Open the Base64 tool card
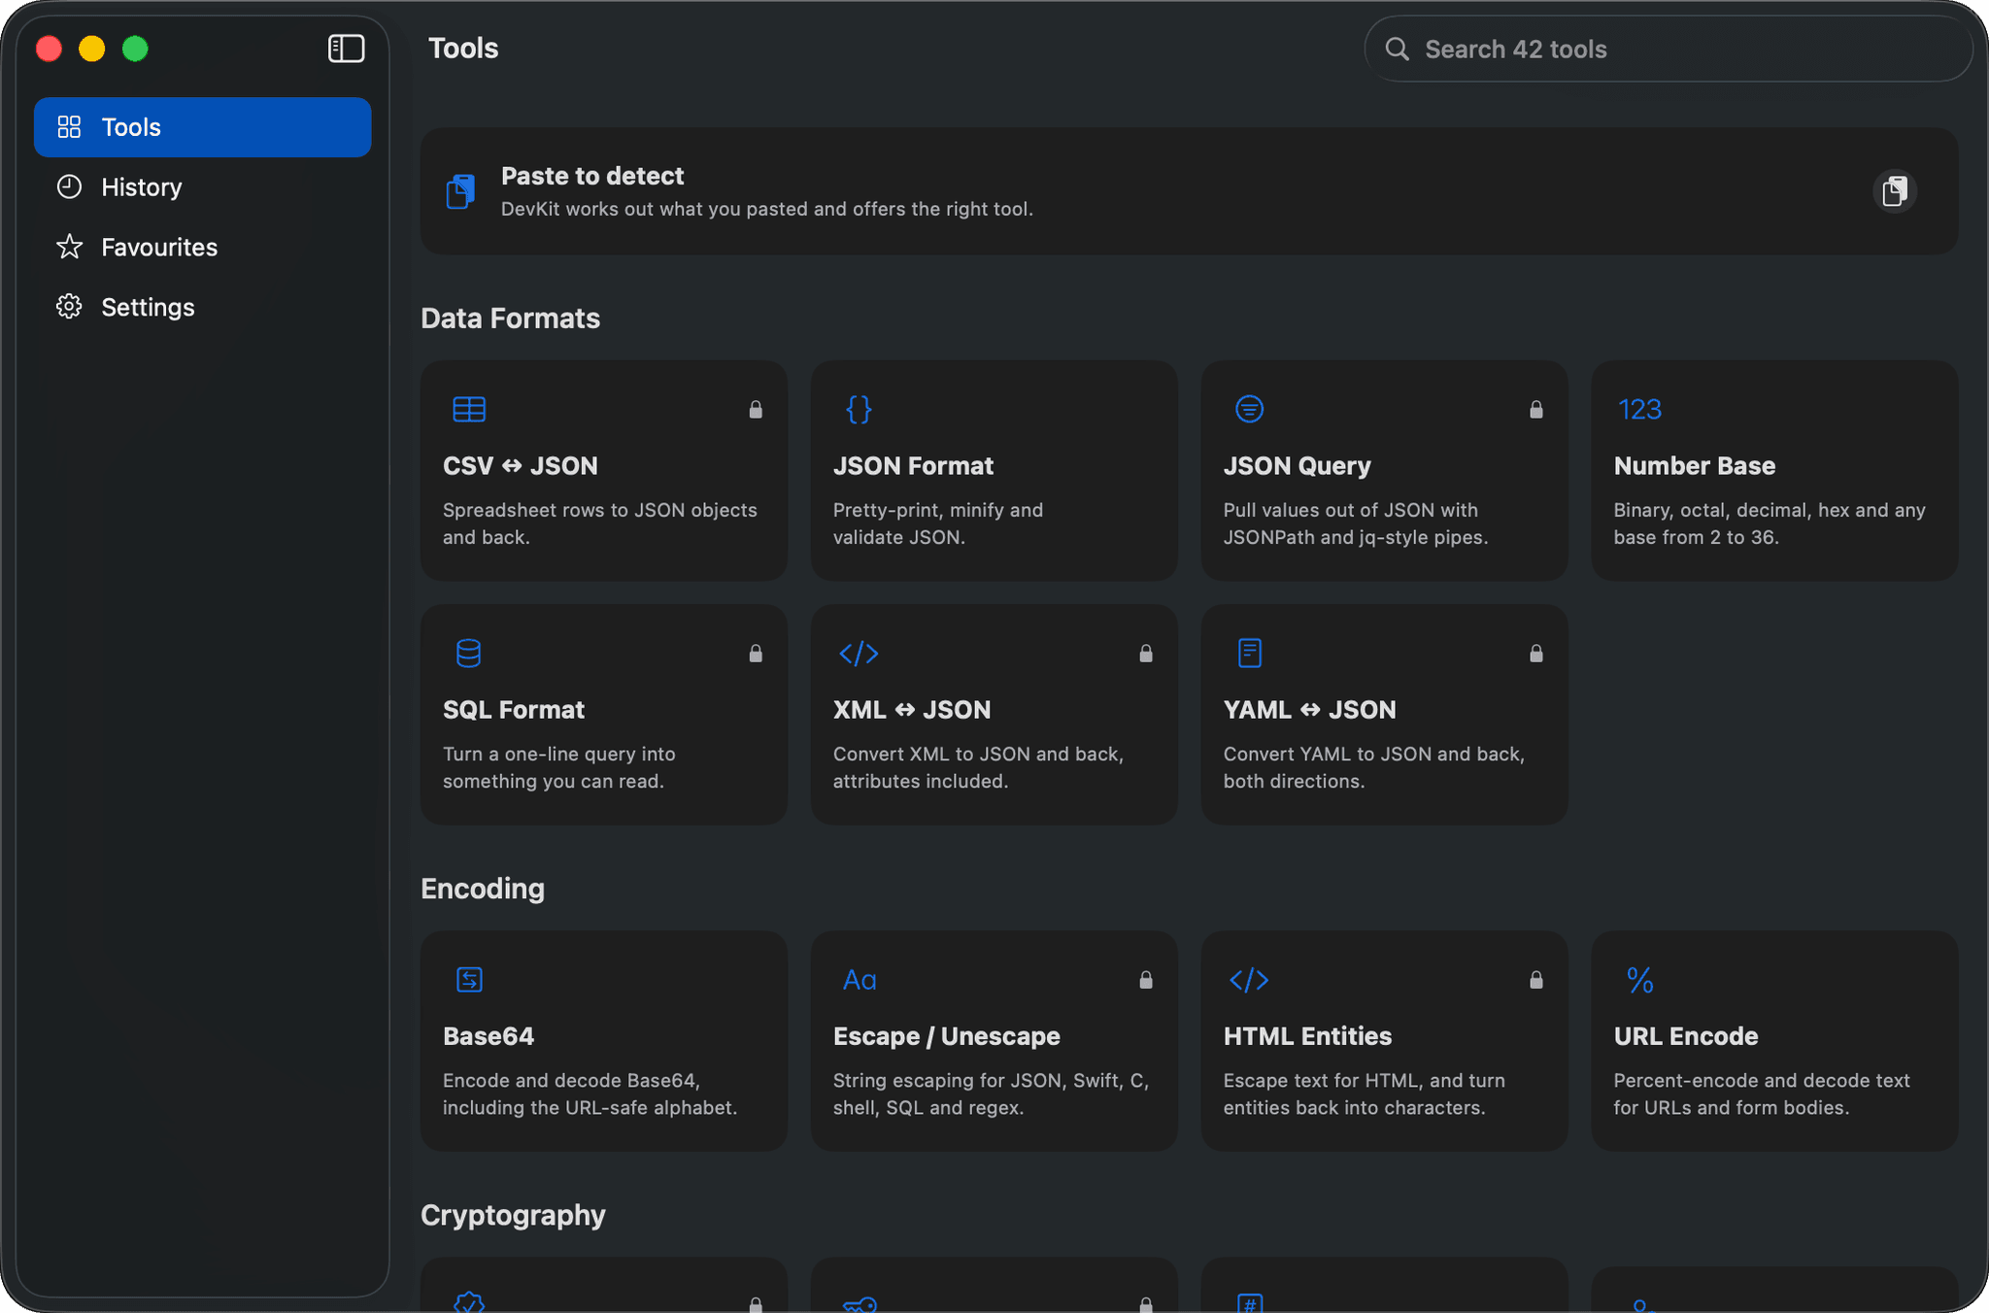1989x1313 pixels. [603, 1041]
